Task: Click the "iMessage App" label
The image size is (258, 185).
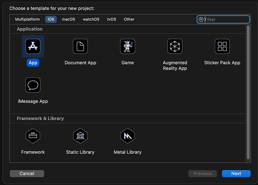Action: (x=33, y=101)
